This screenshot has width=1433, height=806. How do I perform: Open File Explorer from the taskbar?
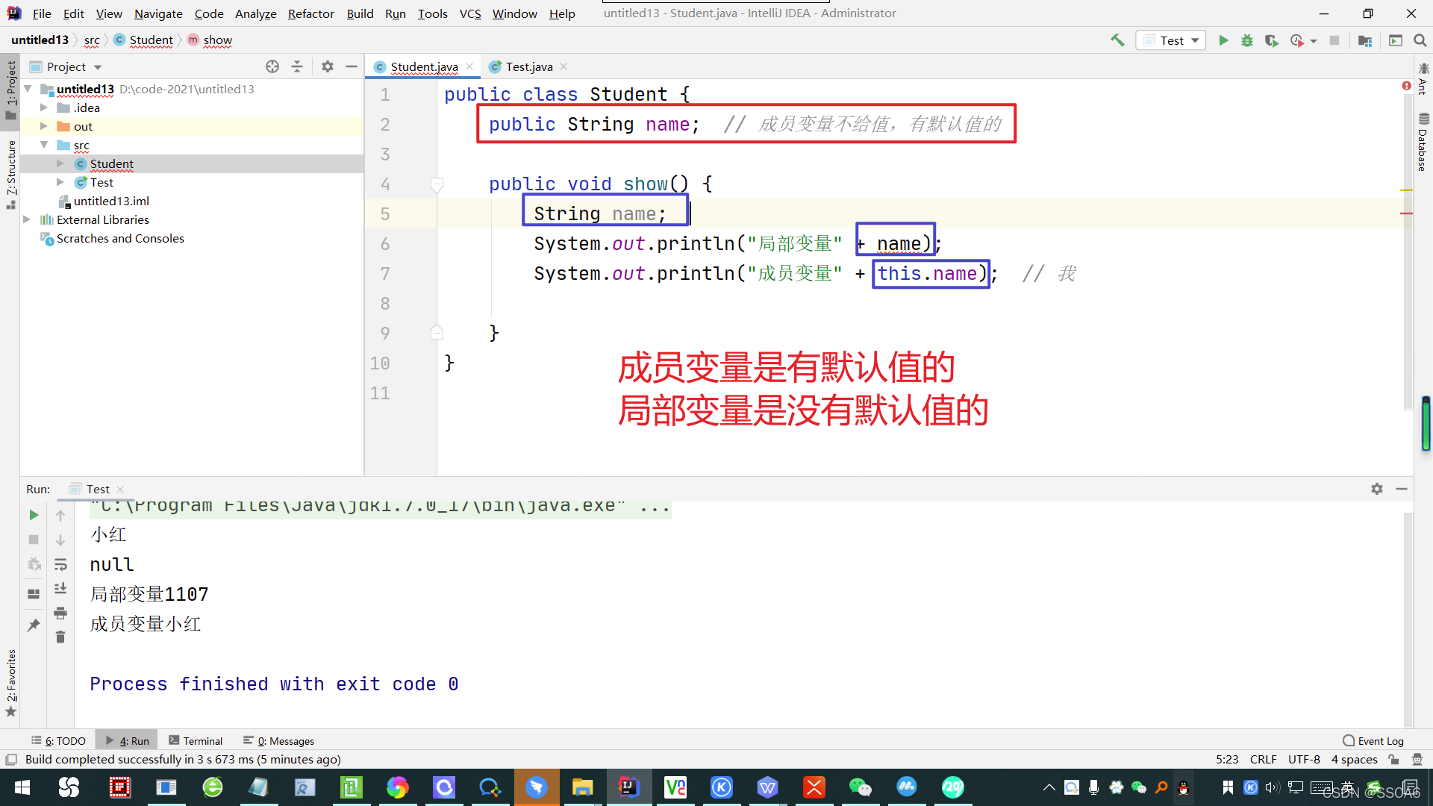point(582,787)
